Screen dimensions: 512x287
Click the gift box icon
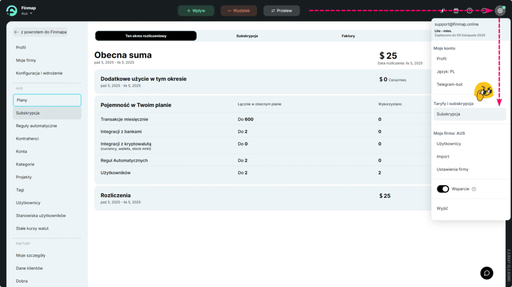(456, 10)
